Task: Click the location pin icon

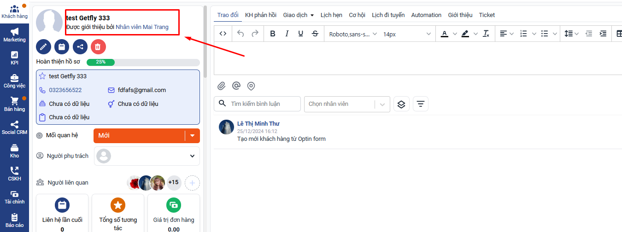Action: (251, 86)
